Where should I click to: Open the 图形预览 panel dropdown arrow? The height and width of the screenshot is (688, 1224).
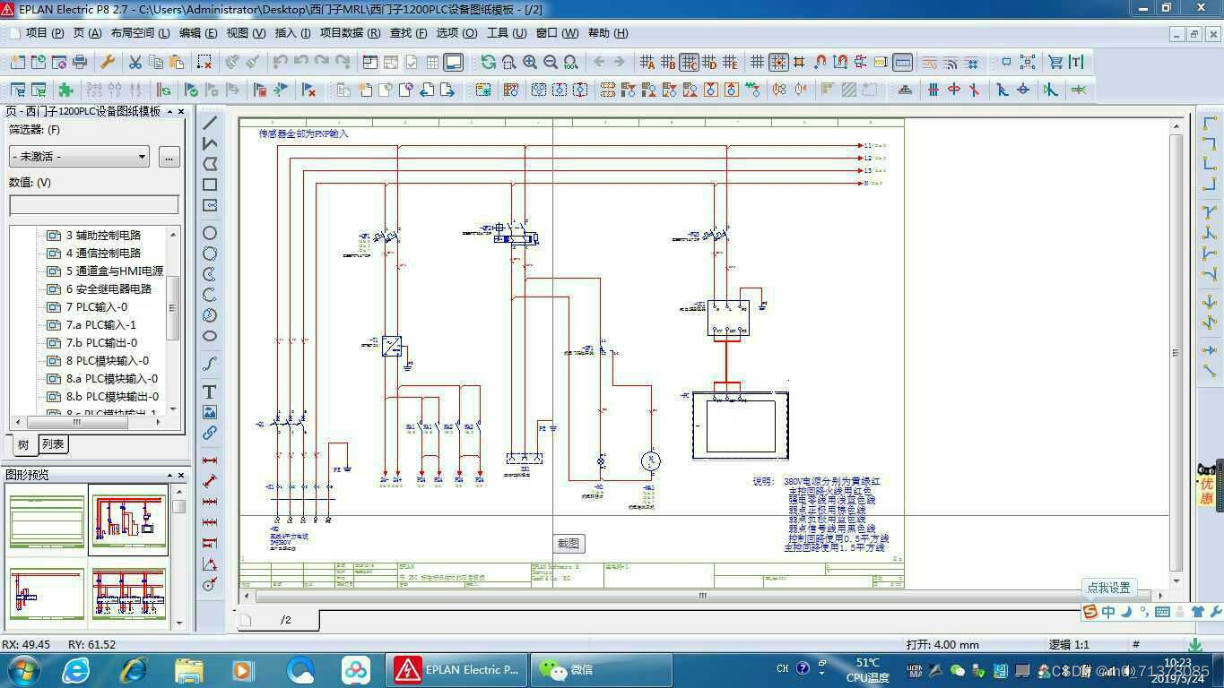(169, 475)
